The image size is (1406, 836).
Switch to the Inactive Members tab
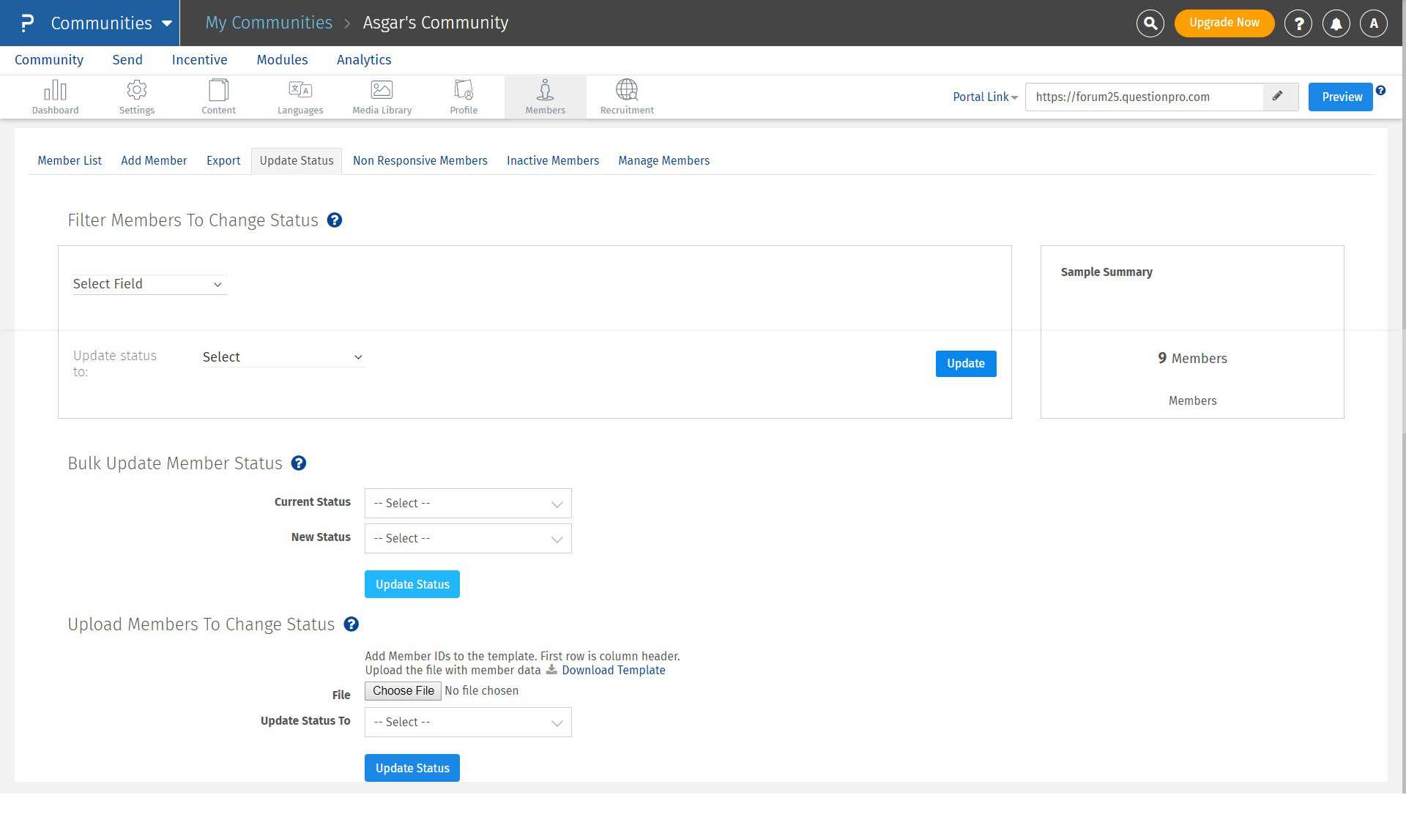pos(552,161)
